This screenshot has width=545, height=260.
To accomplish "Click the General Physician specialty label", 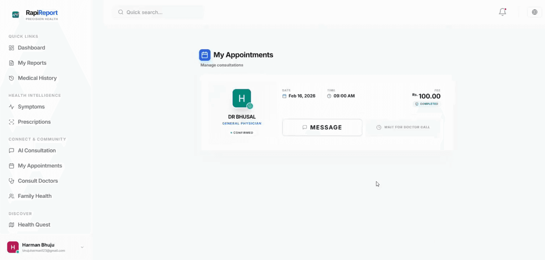I will [242, 123].
